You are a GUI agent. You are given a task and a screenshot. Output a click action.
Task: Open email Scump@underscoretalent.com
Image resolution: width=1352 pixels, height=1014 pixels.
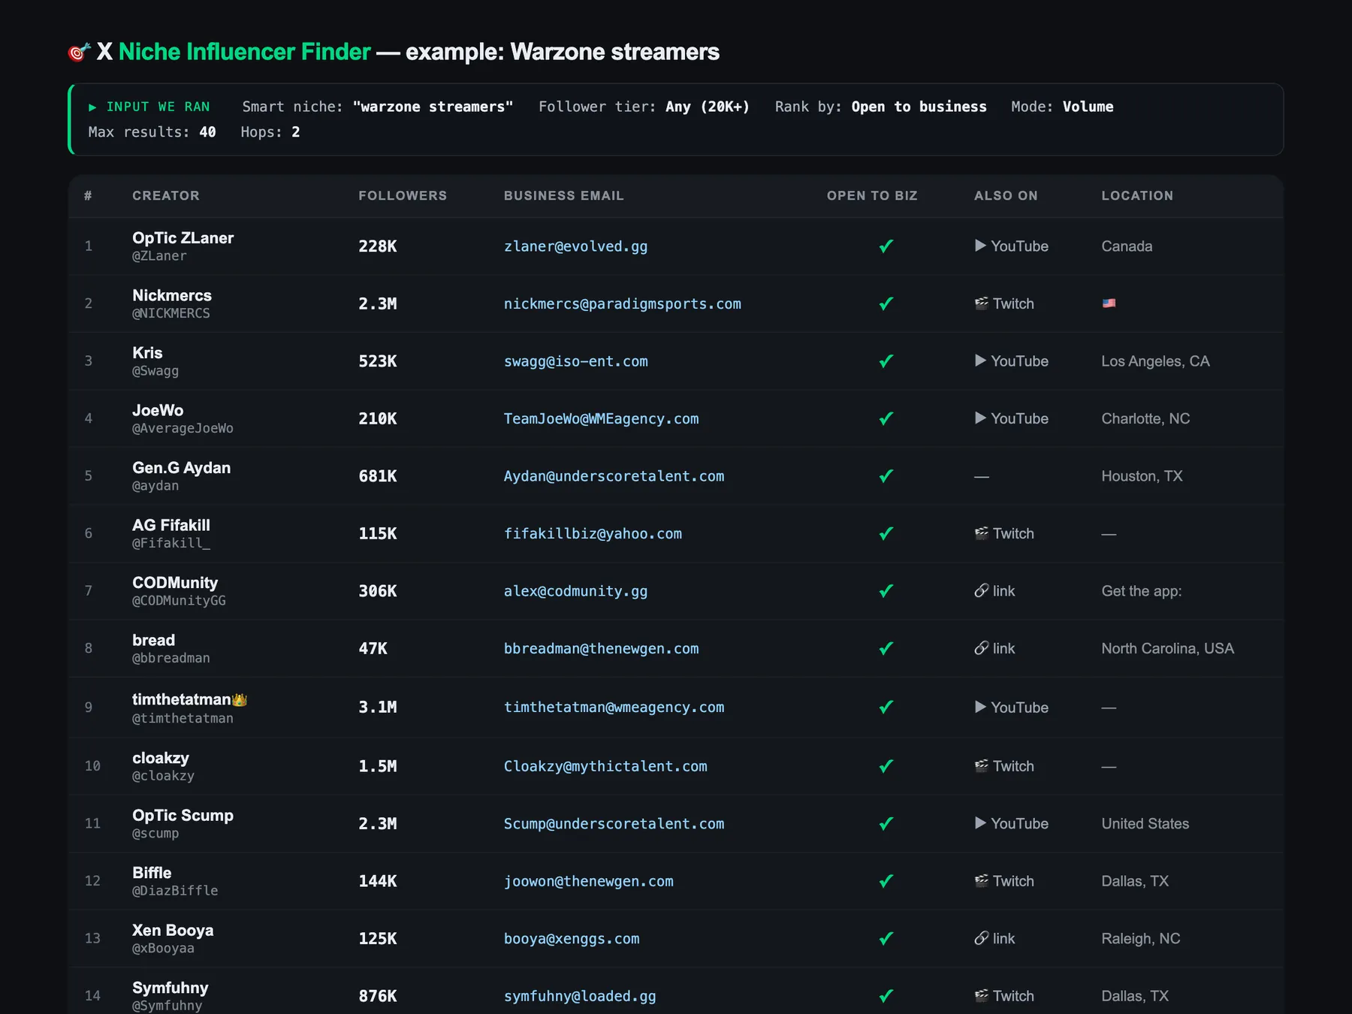coord(614,823)
